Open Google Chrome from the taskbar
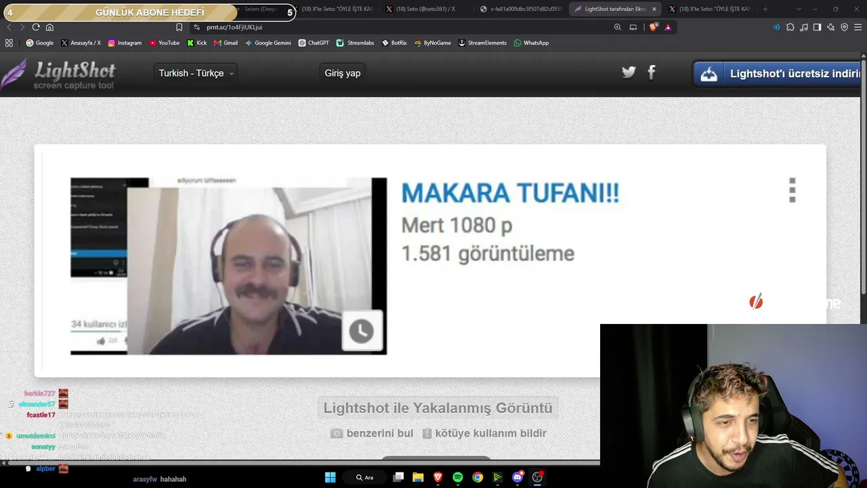 coord(478,477)
